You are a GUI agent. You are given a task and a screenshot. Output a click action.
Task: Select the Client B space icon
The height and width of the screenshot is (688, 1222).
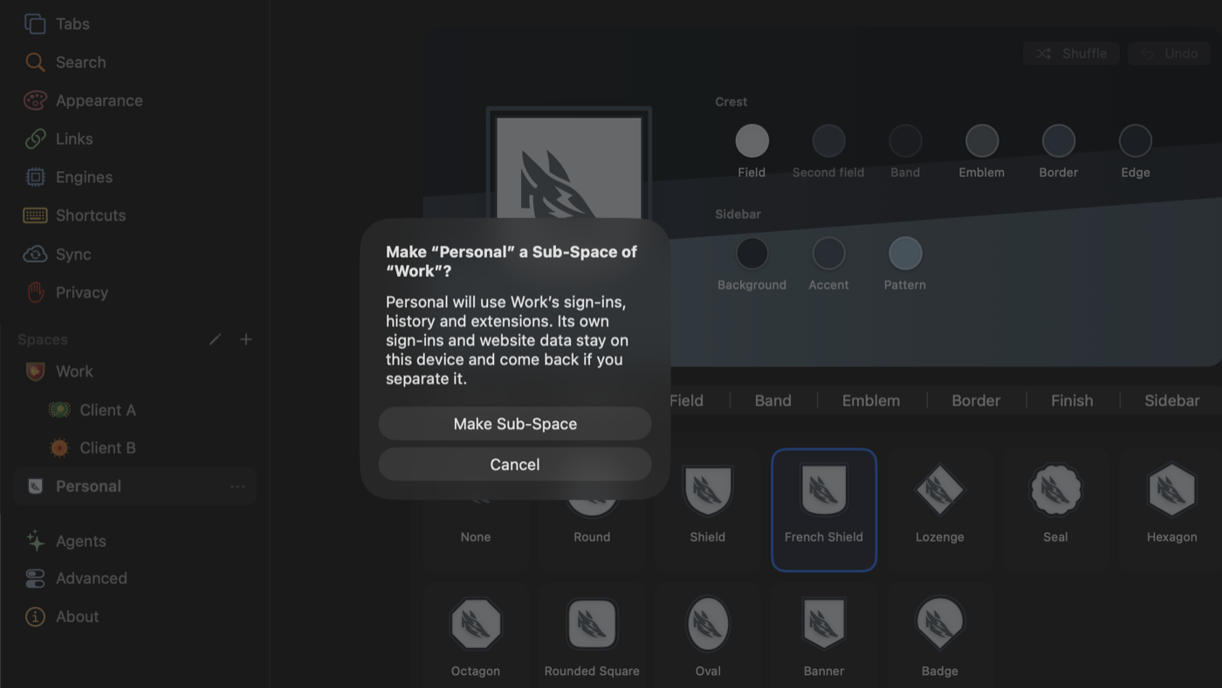[59, 447]
